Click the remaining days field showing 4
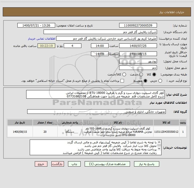Viewport: 194px width, 188px height. pos(73,46)
